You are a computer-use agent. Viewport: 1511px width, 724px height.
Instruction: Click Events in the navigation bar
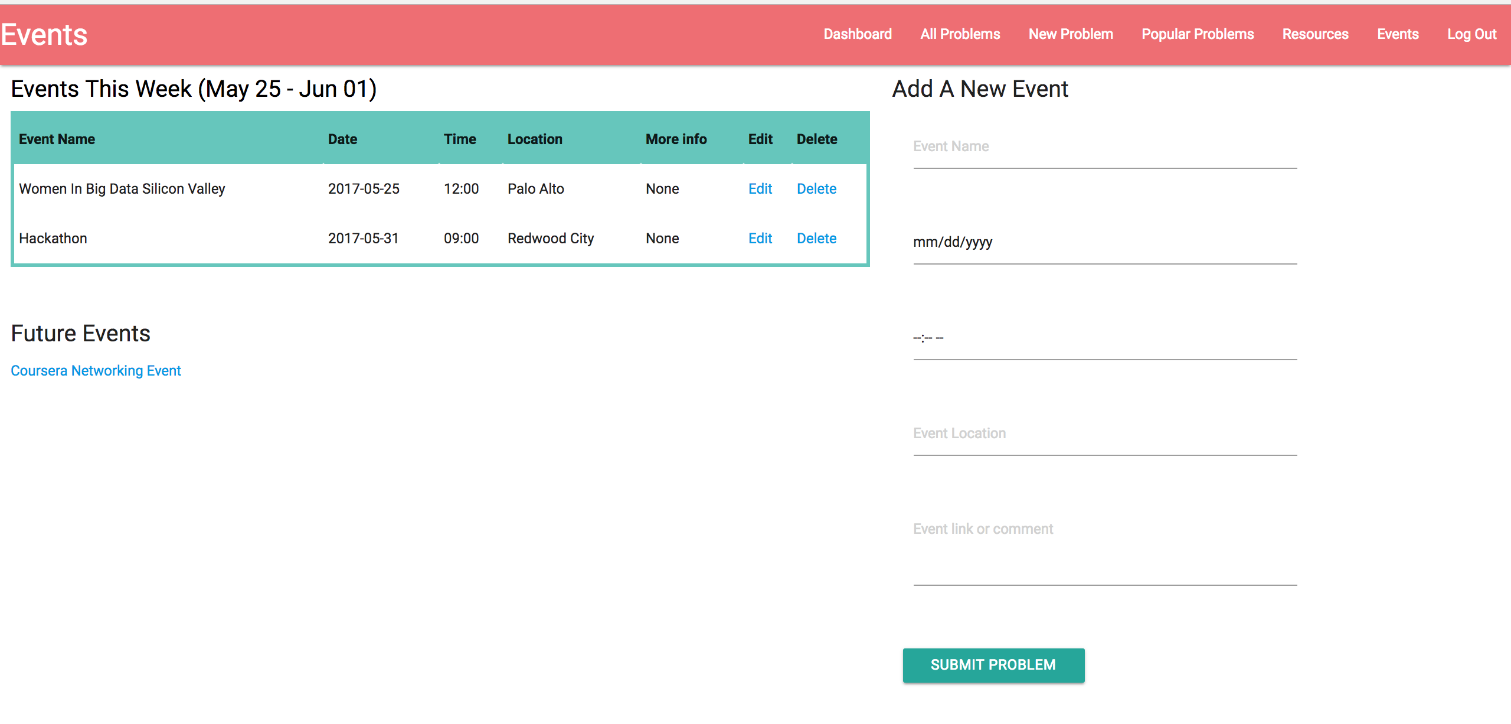coord(1397,34)
